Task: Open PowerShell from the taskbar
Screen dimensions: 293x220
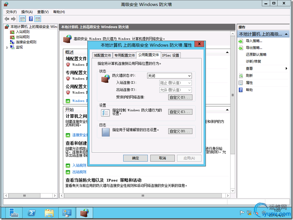Action: pyautogui.click(x=32, y=213)
